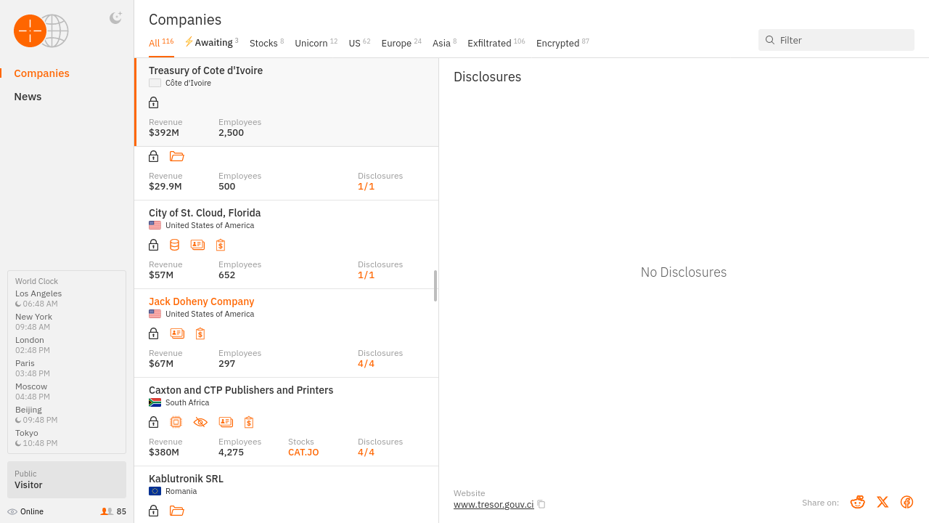
Task: Click the company list scrollbar
Action: coord(435,285)
